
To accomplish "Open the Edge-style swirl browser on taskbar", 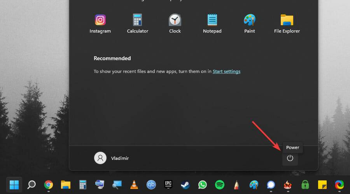I will coord(339,185).
